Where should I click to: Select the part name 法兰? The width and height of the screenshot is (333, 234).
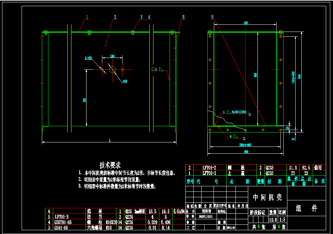pyautogui.click(x=94, y=217)
